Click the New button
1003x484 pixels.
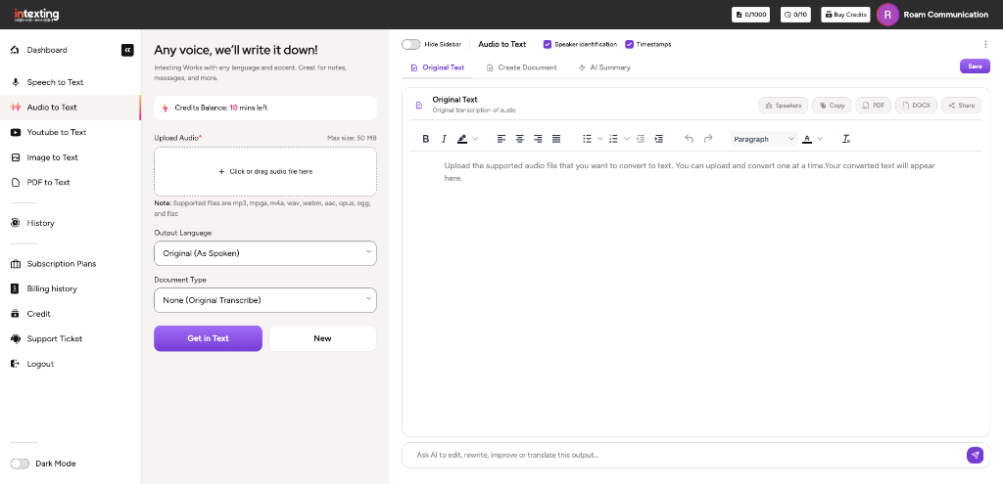[322, 338]
